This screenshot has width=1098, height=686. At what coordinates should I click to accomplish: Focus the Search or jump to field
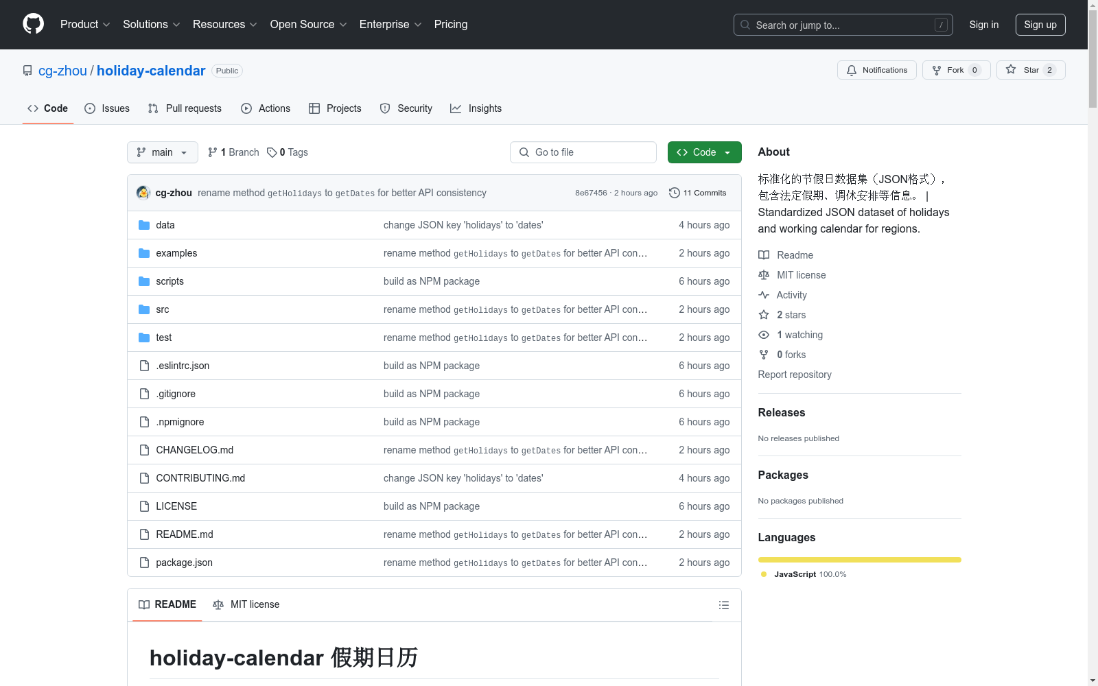843,25
